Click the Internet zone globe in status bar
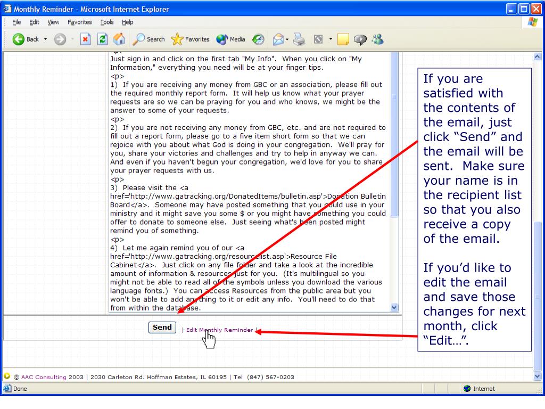545x409 pixels. click(x=467, y=388)
